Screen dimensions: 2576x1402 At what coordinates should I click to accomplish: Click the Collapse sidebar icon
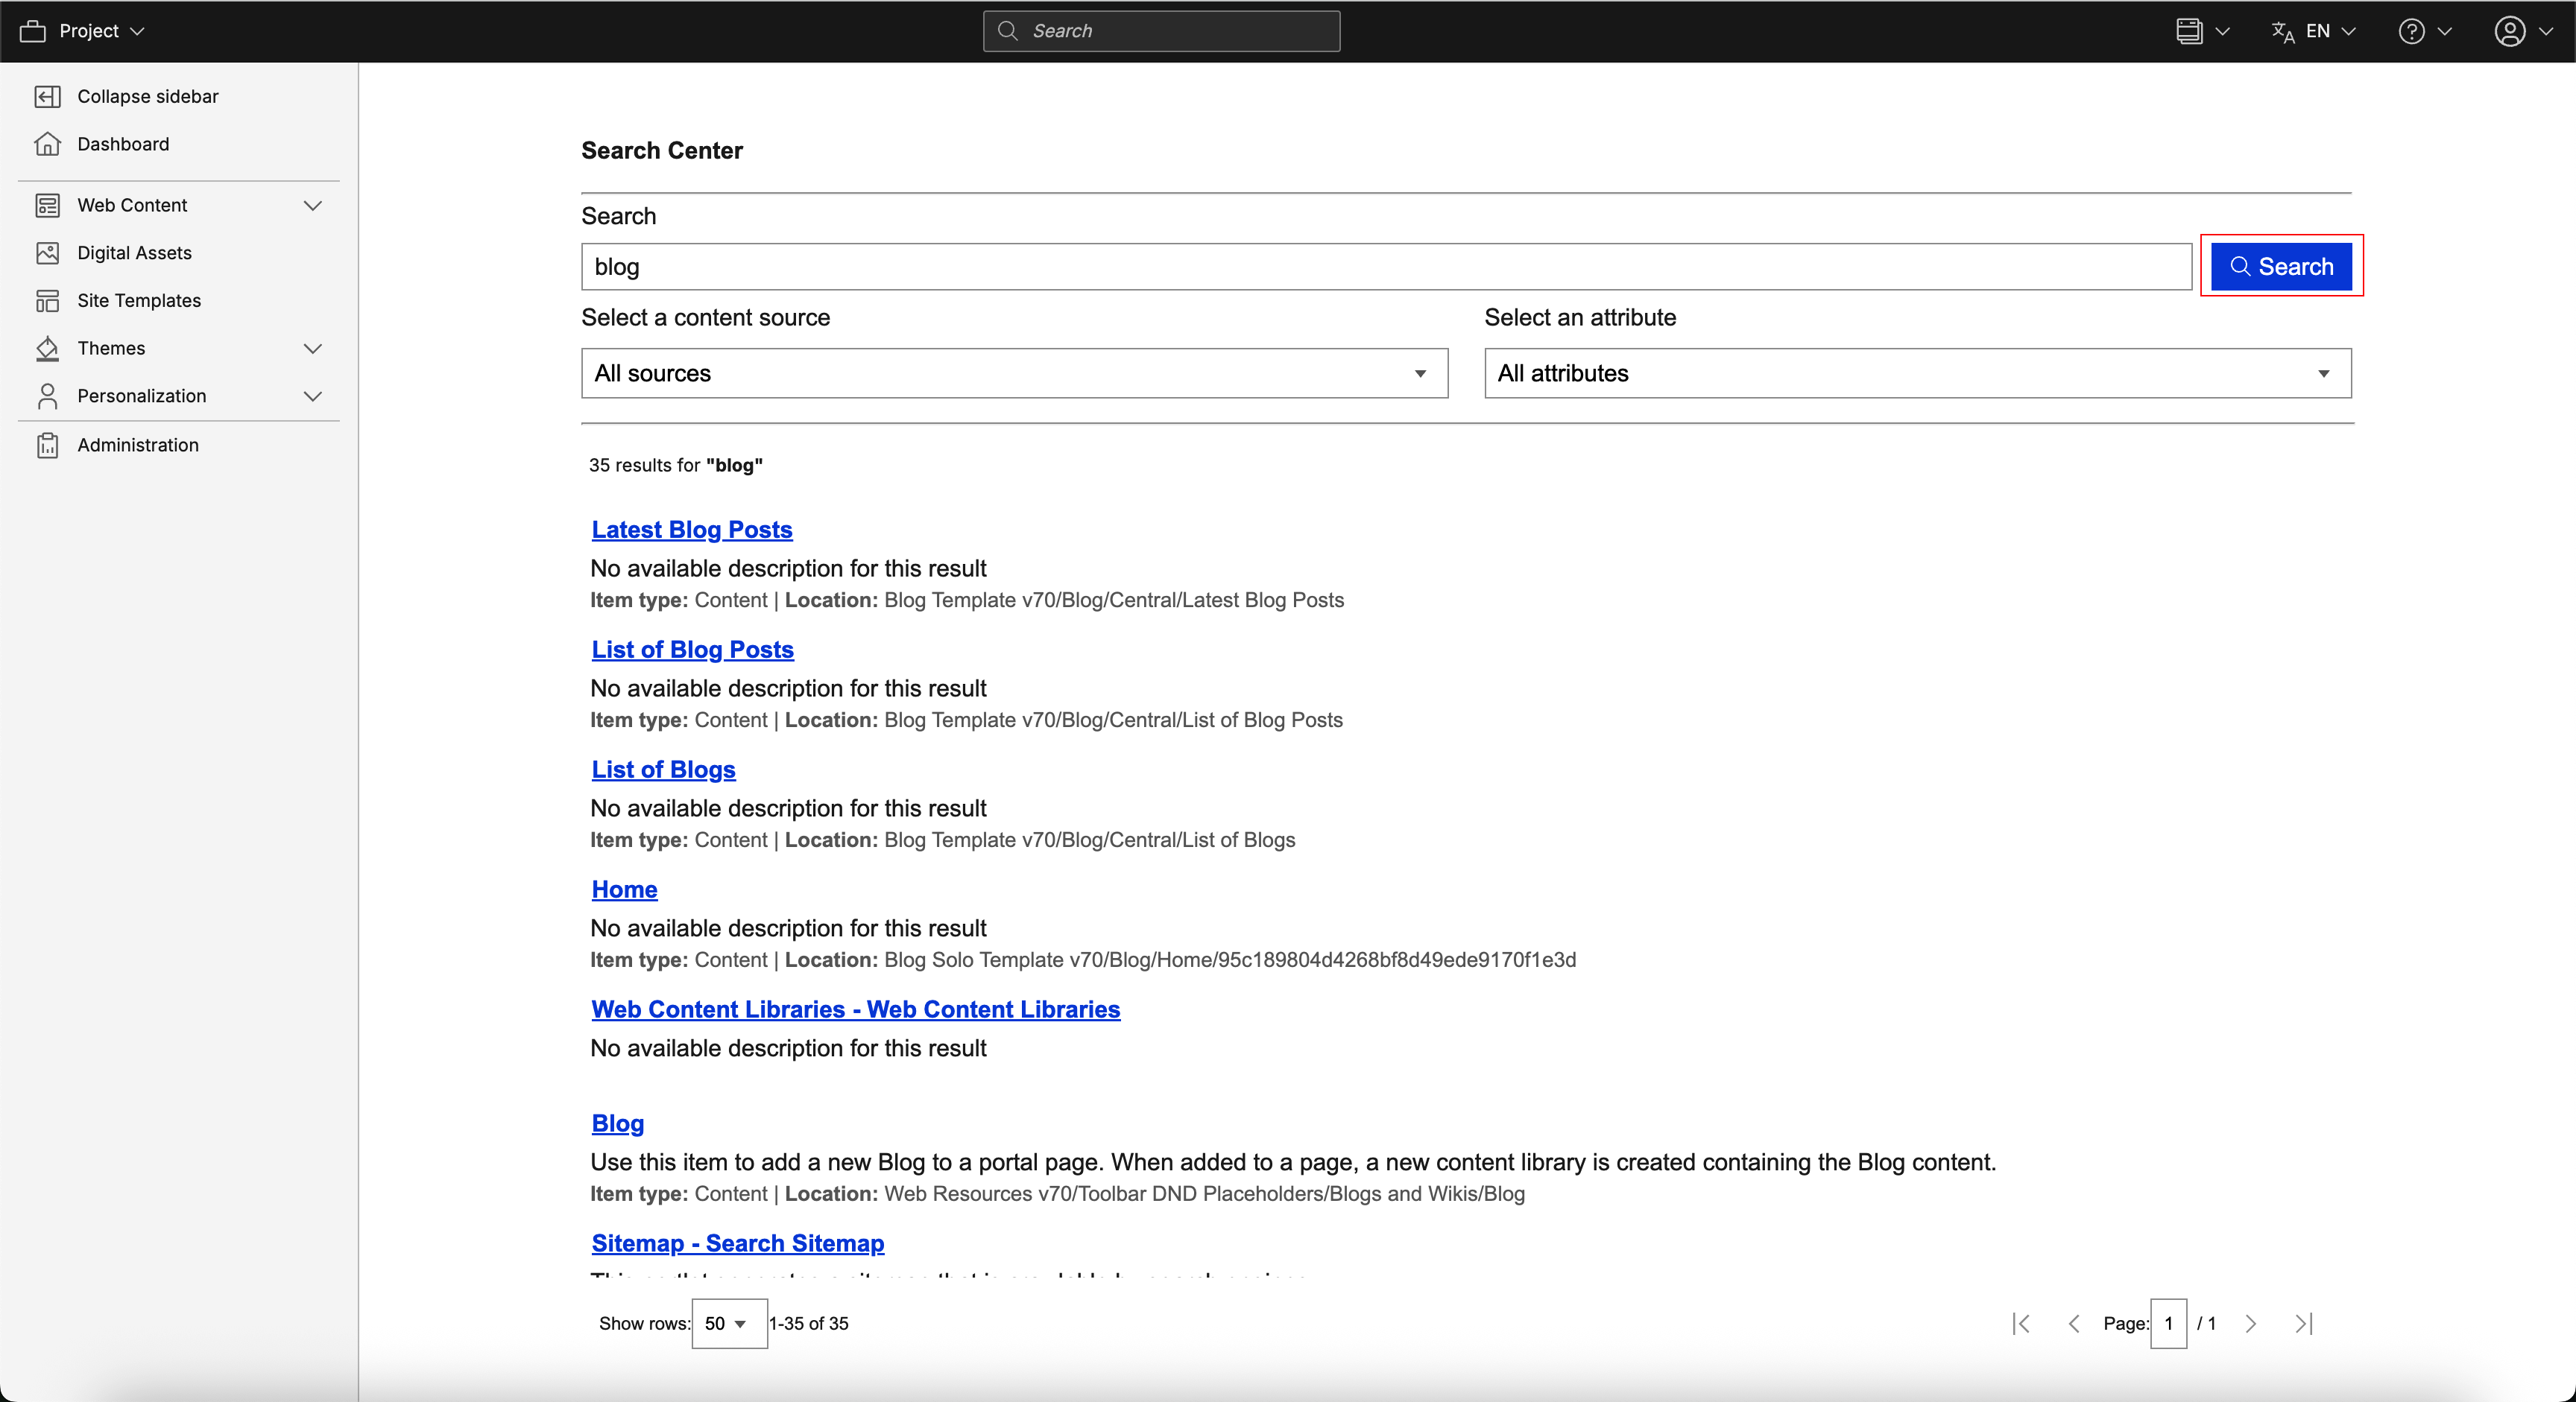coord(47,96)
